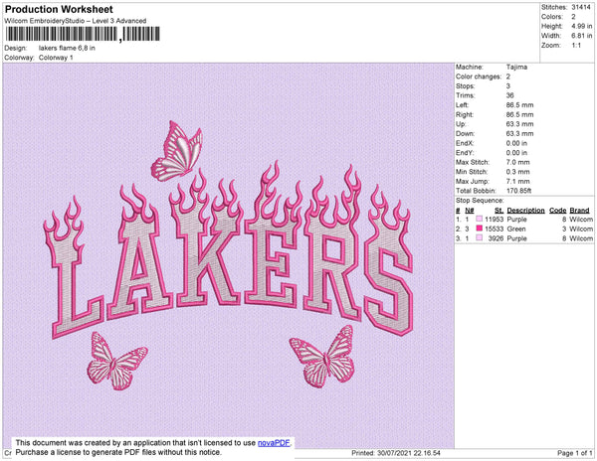Screen dimensions: 597x461
Task: Click the 'EndY:' label
Action: (x=465, y=153)
